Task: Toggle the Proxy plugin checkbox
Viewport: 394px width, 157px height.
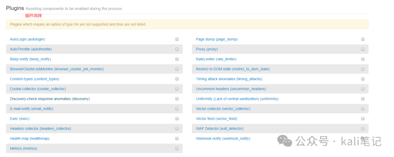Action: [x=363, y=49]
